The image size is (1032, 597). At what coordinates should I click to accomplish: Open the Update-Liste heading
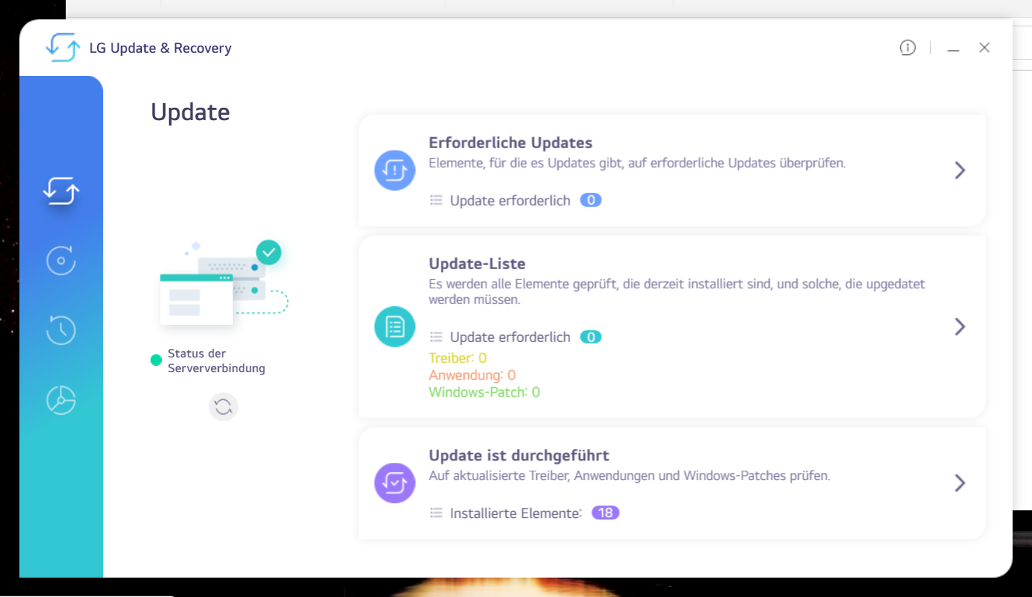point(476,264)
